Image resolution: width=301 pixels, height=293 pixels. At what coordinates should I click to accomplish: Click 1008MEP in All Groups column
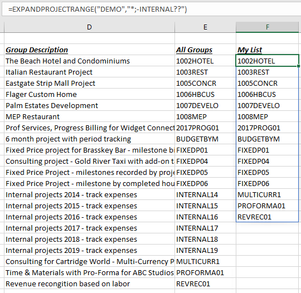click(205, 116)
